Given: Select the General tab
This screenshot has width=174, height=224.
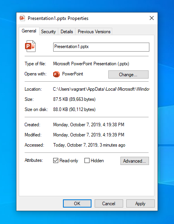Looking at the screenshot, I should (x=29, y=31).
